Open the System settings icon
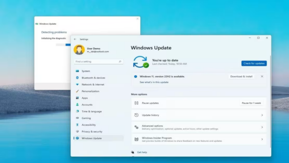This screenshot has height=163, width=289. tap(77, 71)
